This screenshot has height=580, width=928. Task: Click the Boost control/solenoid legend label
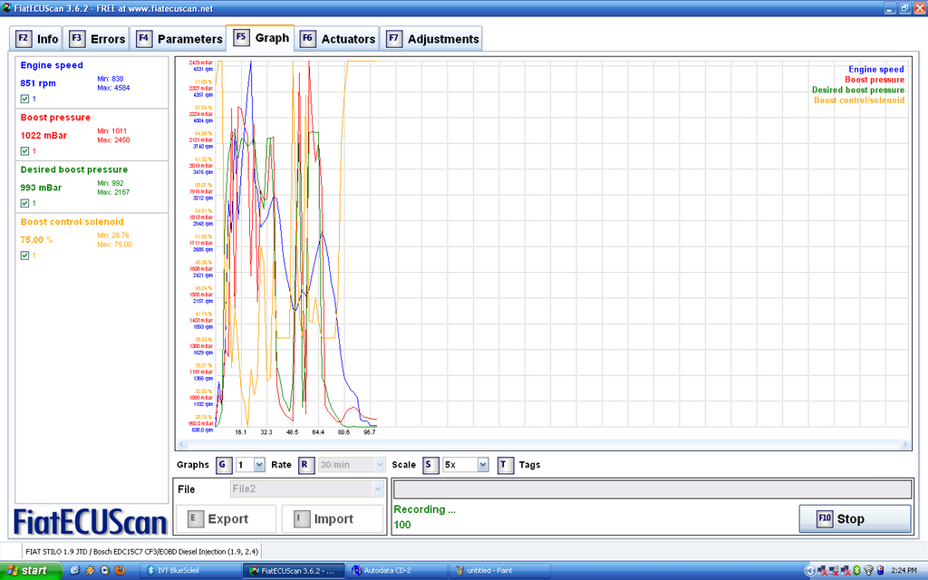tap(859, 100)
